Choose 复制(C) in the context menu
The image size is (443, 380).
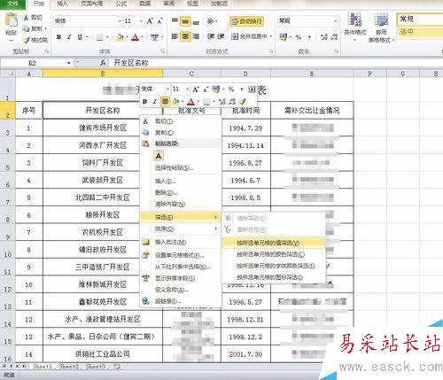pos(181,133)
